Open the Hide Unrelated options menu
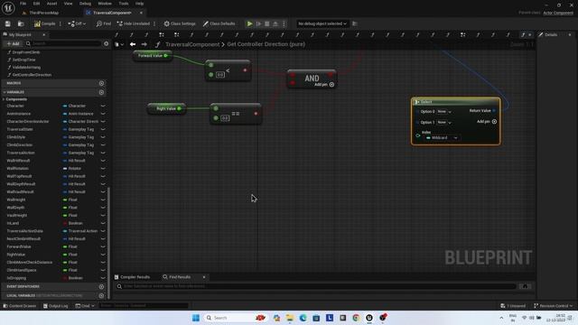Image resolution: width=578 pixels, height=325 pixels. pyautogui.click(x=154, y=23)
